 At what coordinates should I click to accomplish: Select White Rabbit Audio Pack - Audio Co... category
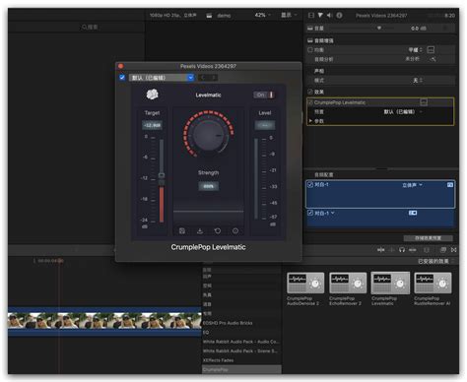point(241,342)
